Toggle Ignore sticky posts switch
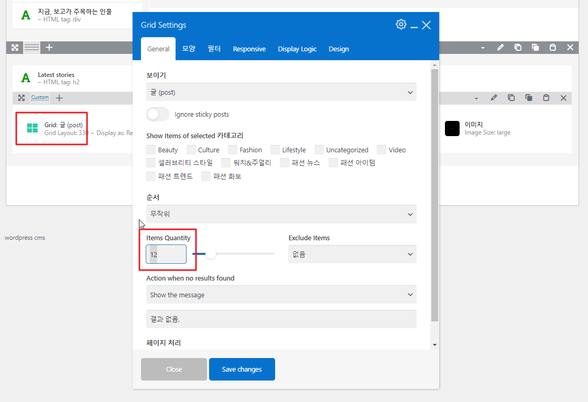588x402 pixels. point(158,114)
